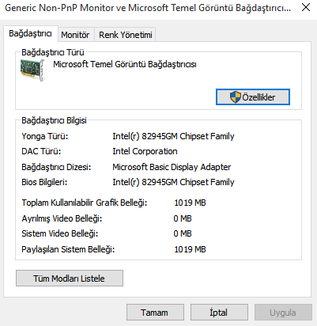317x326 pixels.
Task: Click the Bios Bilgileri chipset value
Action: [173, 182]
